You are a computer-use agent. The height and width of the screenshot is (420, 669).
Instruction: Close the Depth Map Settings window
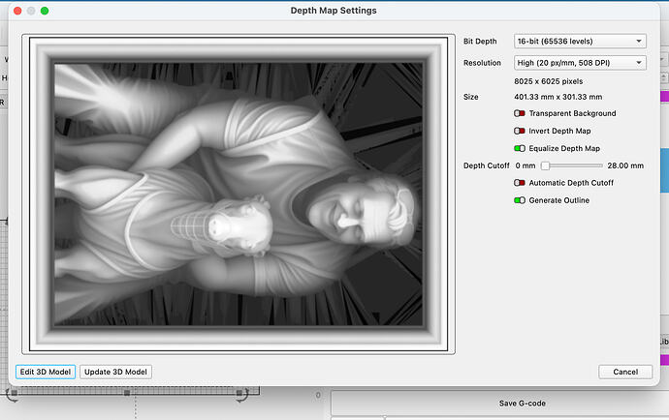(17, 11)
